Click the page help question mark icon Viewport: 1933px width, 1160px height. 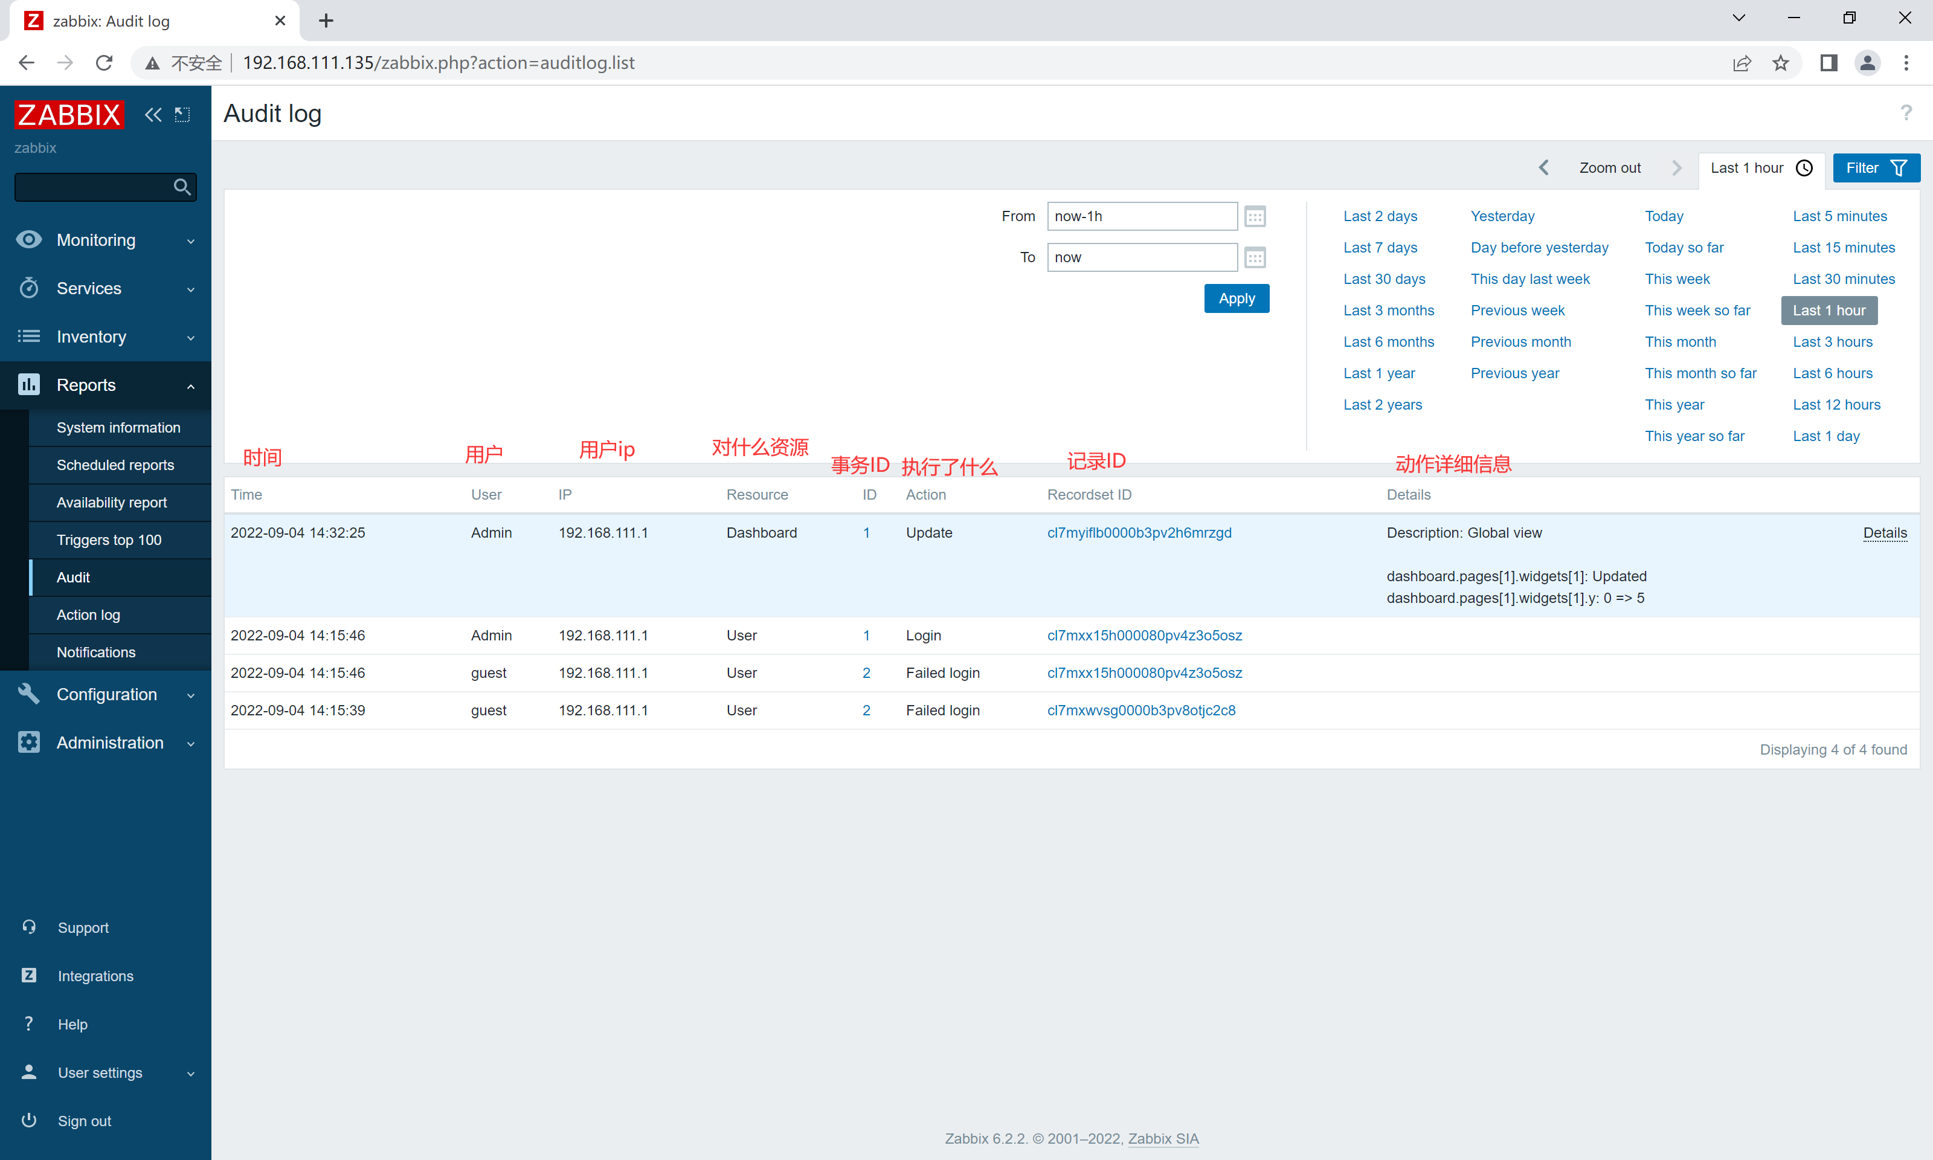(x=1906, y=112)
